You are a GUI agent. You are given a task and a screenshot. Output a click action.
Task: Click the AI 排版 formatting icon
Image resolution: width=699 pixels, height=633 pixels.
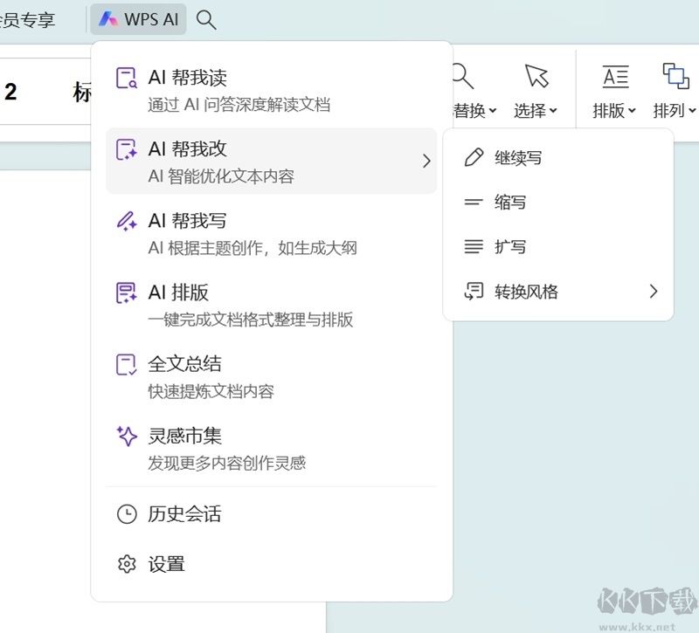(126, 292)
